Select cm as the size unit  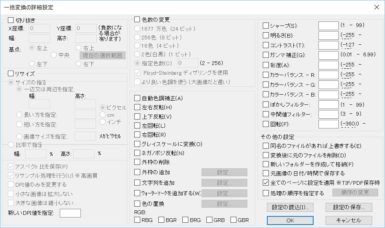102,115
